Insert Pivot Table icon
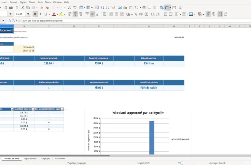Viewport: 251px width, 165px height. 131,7
